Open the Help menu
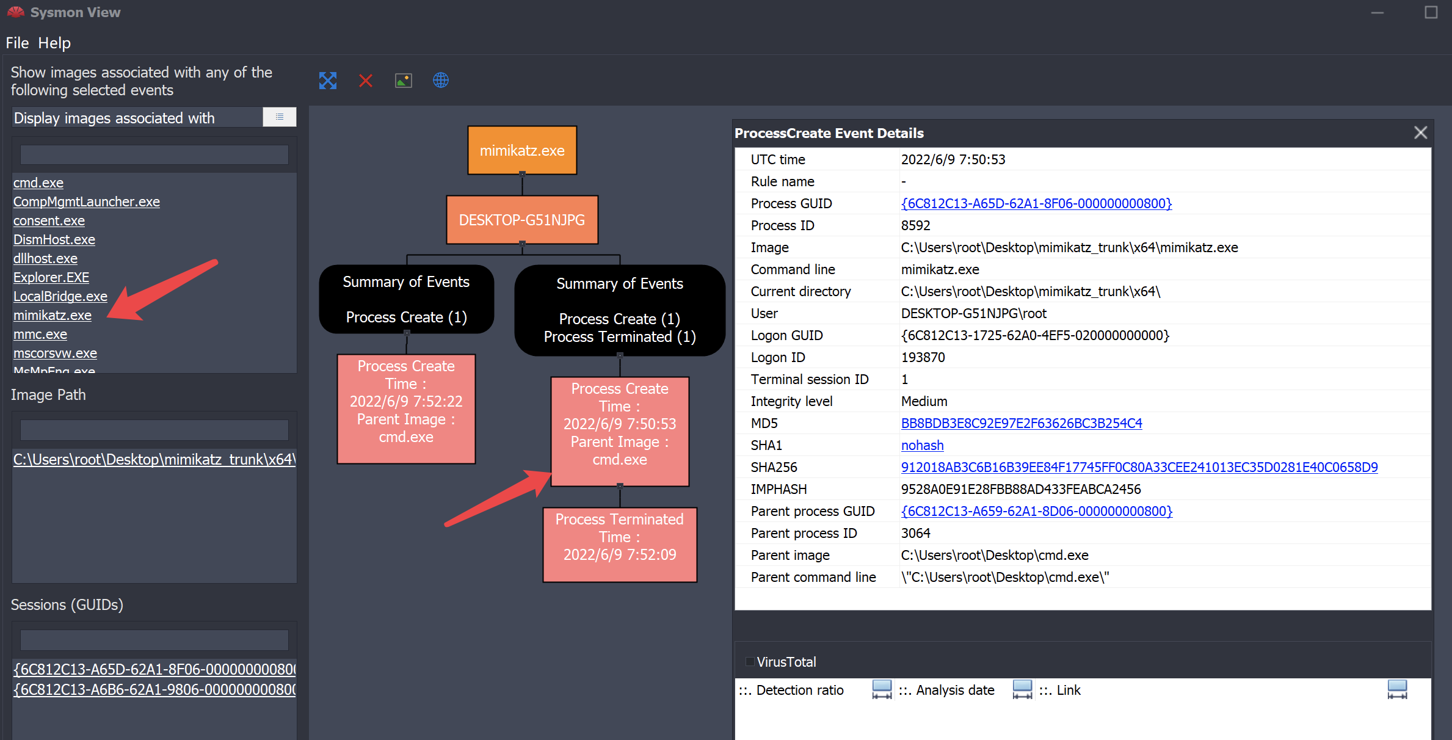1452x740 pixels. 54,43
